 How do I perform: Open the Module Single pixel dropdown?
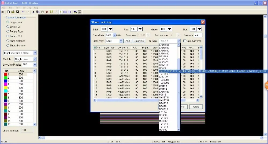(35, 59)
